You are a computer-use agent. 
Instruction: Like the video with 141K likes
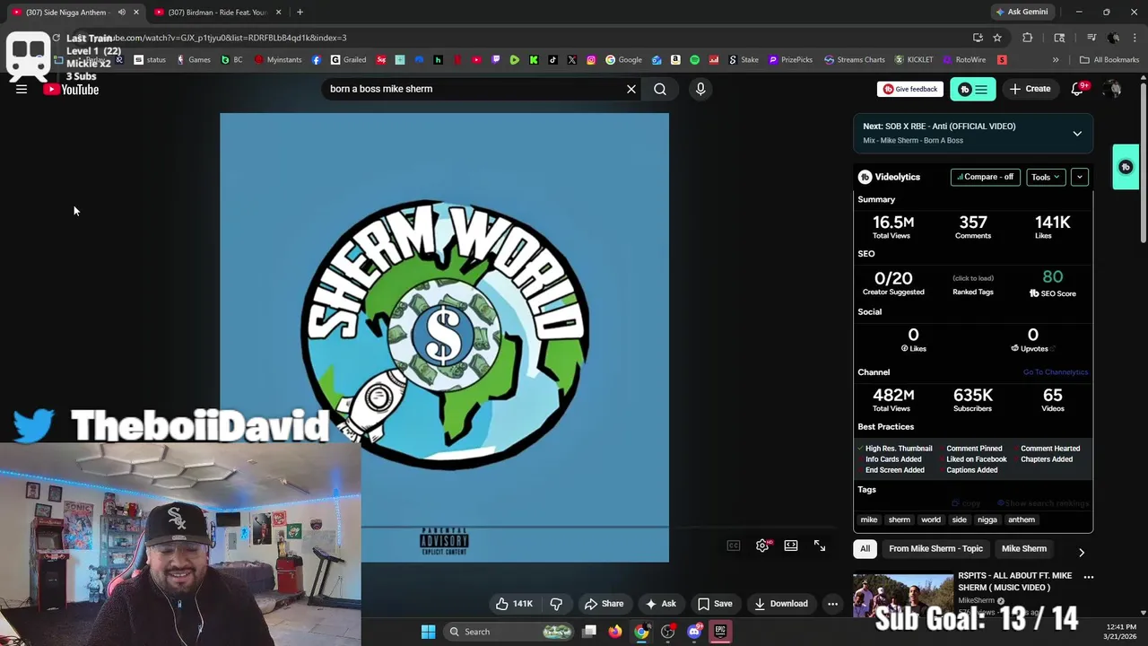[x=514, y=604]
